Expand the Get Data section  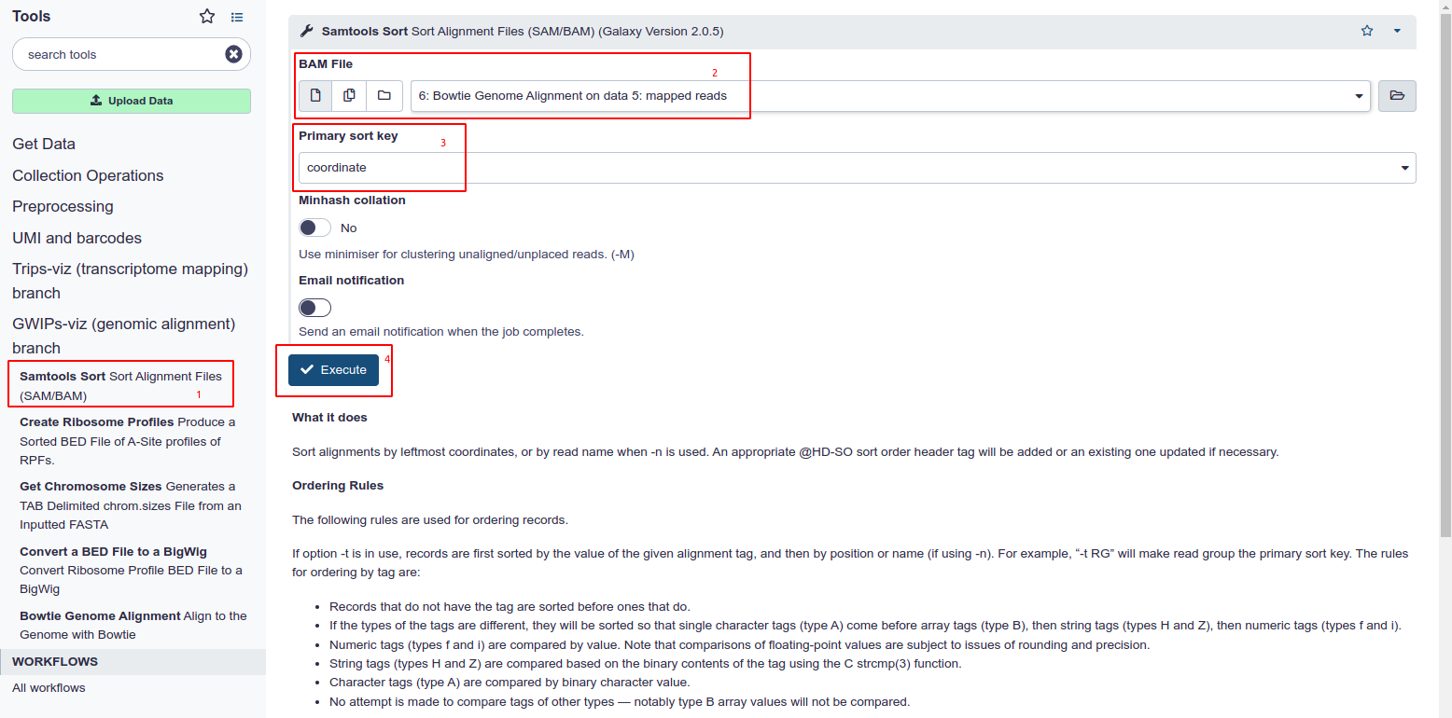click(44, 144)
